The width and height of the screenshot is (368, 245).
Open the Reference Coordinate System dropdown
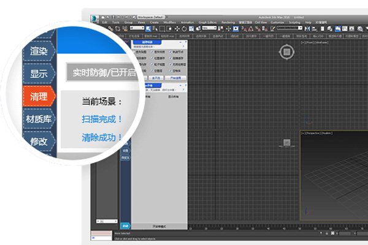coord(209,28)
